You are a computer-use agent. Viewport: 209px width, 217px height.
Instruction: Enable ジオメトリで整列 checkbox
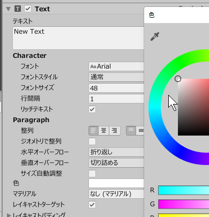pyautogui.click(x=92, y=141)
